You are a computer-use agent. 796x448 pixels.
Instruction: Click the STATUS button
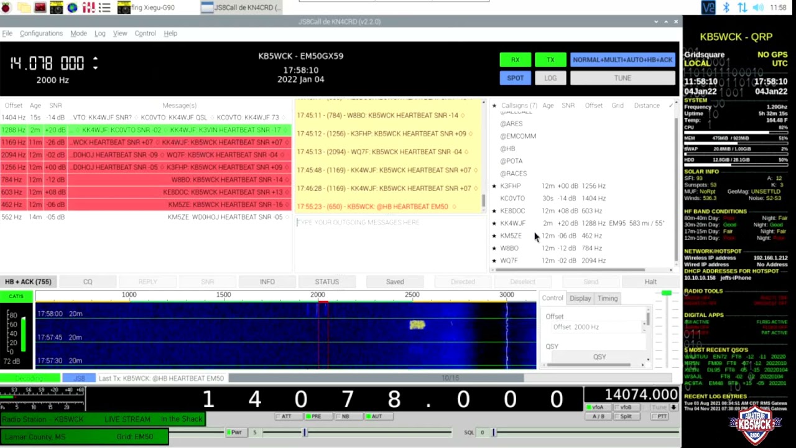(326, 282)
